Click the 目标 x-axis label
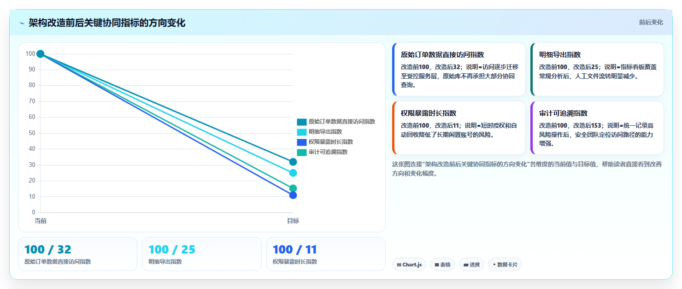This screenshot has width=682, height=289. pyautogui.click(x=293, y=221)
